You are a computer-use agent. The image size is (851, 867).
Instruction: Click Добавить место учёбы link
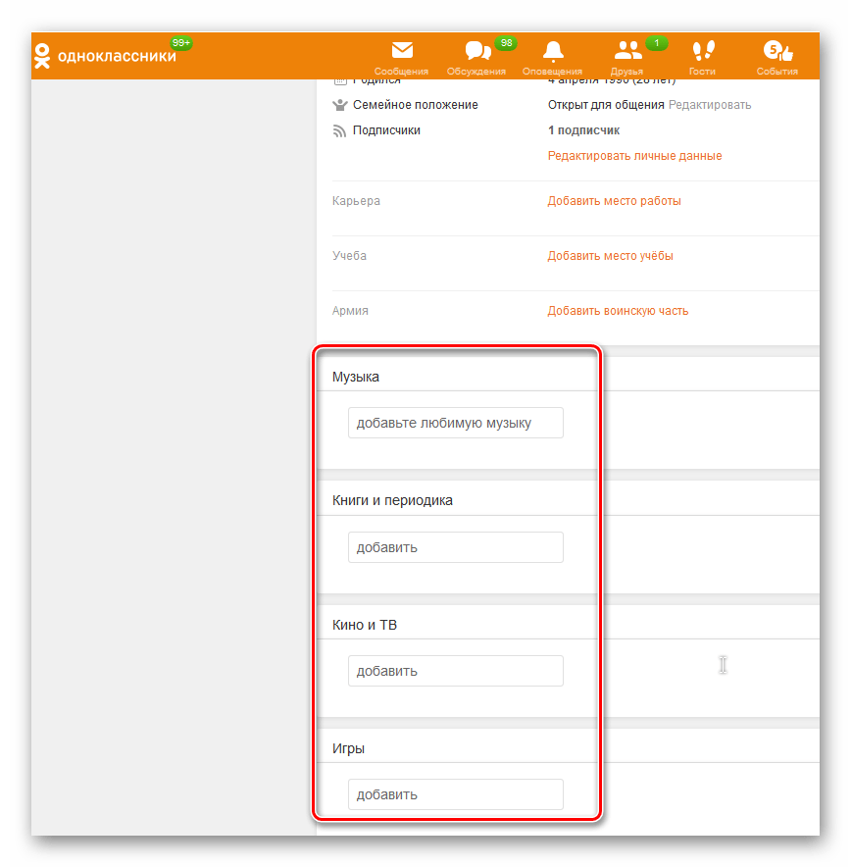(610, 256)
